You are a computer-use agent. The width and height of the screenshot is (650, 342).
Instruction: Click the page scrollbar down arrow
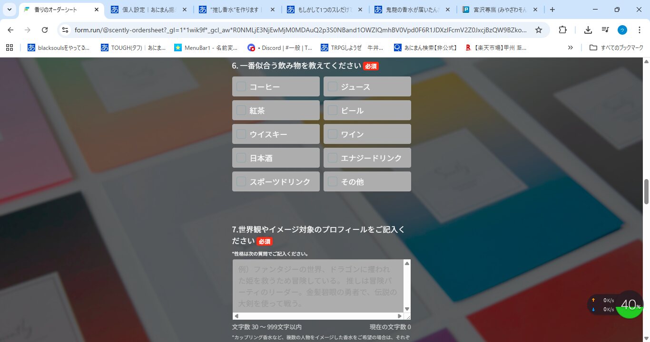click(x=646, y=338)
